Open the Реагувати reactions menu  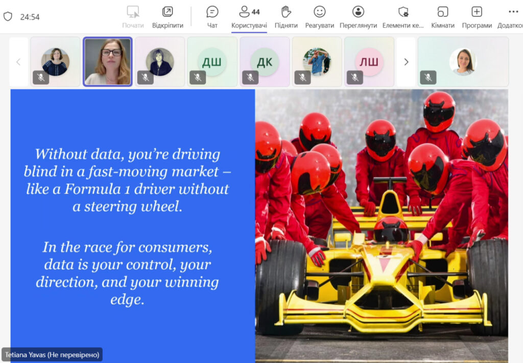point(319,17)
